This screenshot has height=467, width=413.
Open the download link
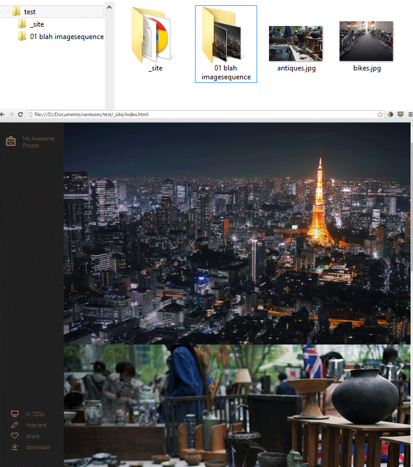(x=37, y=447)
